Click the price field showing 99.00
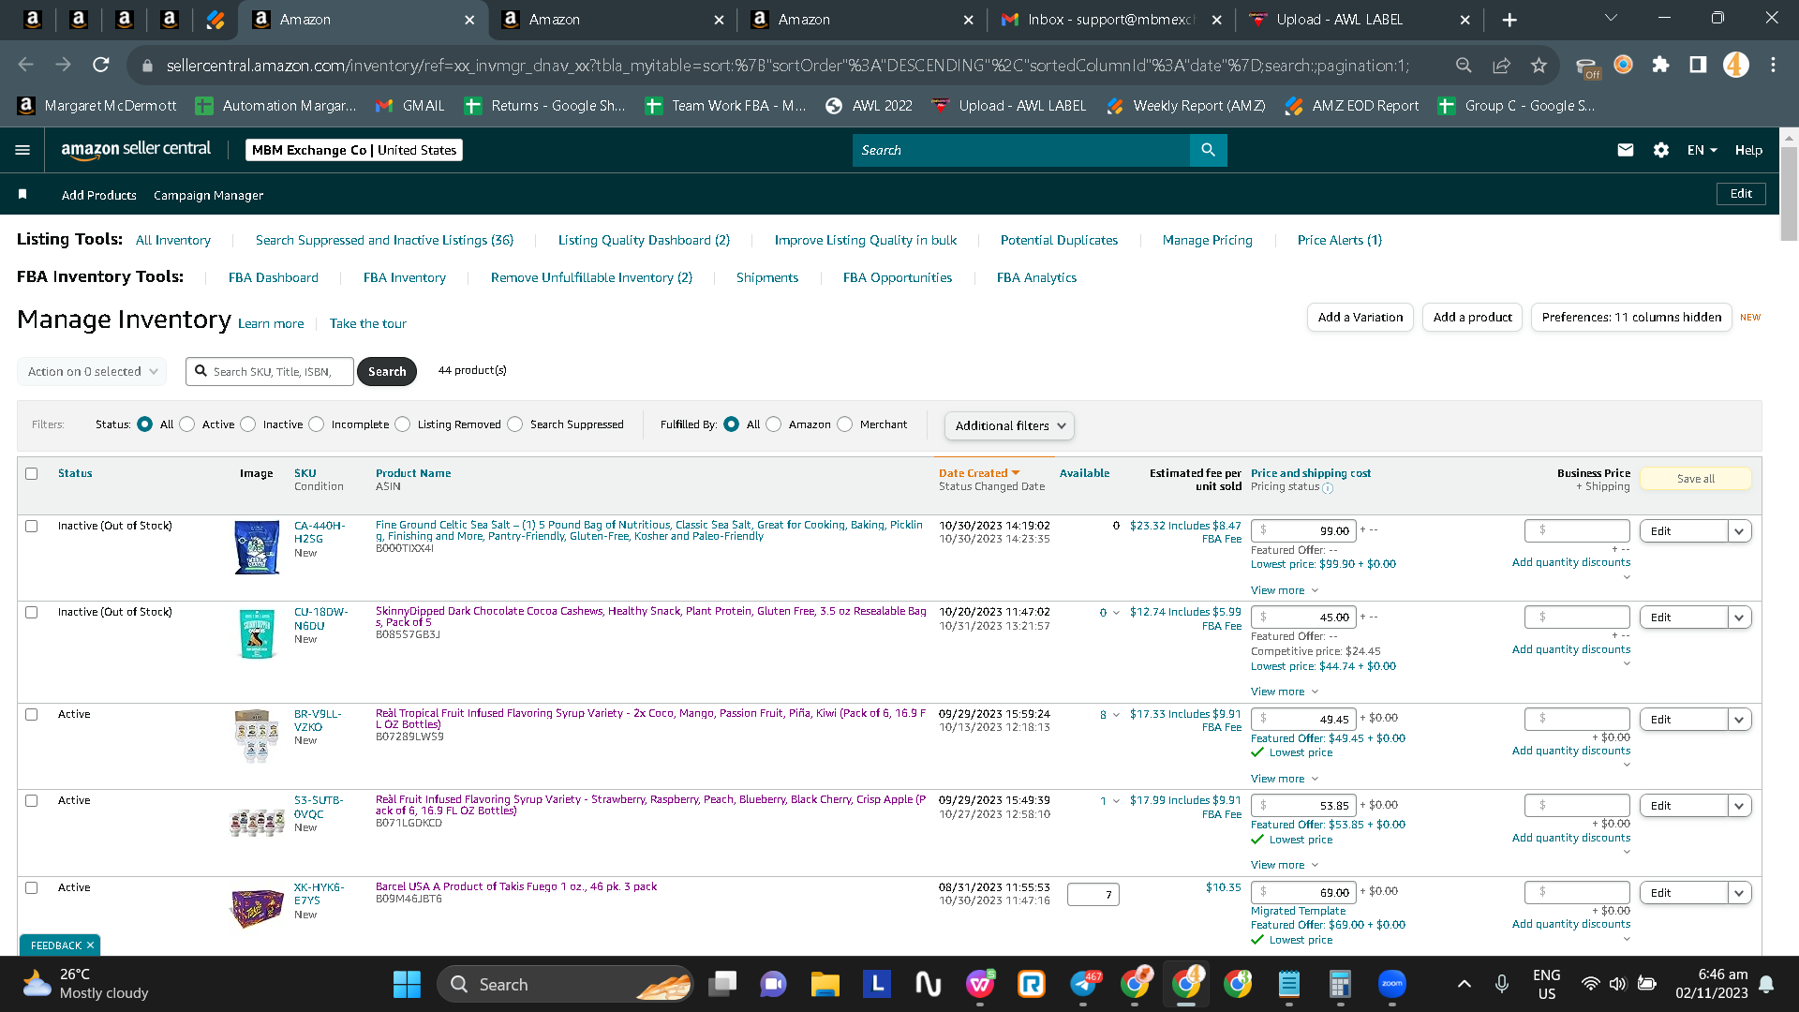 pos(1303,530)
